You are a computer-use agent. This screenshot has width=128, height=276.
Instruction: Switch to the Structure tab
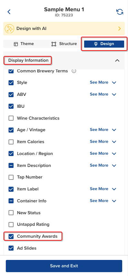pyautogui.click(x=64, y=44)
